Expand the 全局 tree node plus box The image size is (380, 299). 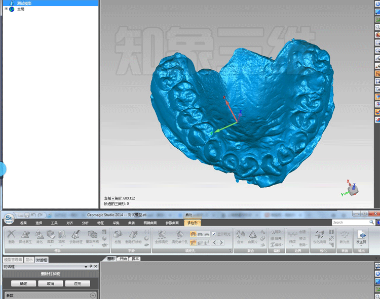(x=6, y=9)
